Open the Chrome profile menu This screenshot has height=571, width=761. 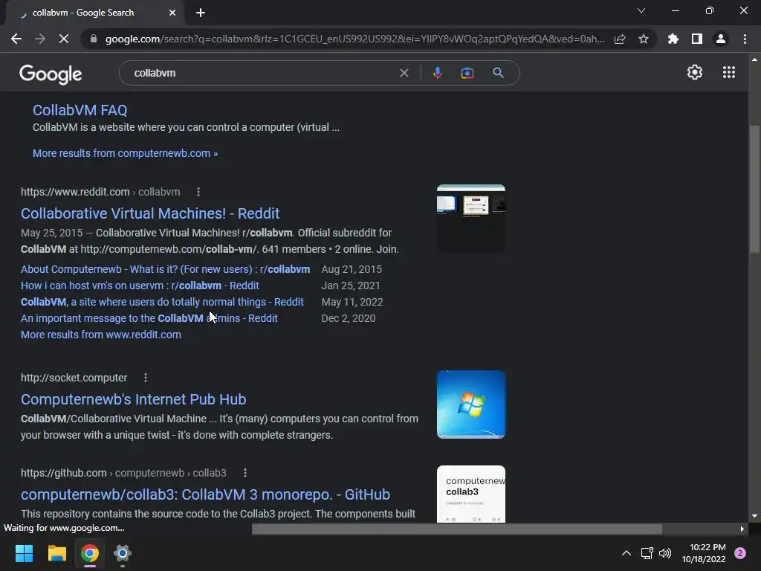click(721, 39)
